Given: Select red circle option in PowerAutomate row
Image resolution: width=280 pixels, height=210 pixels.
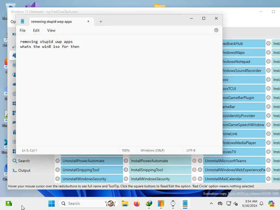Looking at the screenshot, I should [x=194, y=161].
